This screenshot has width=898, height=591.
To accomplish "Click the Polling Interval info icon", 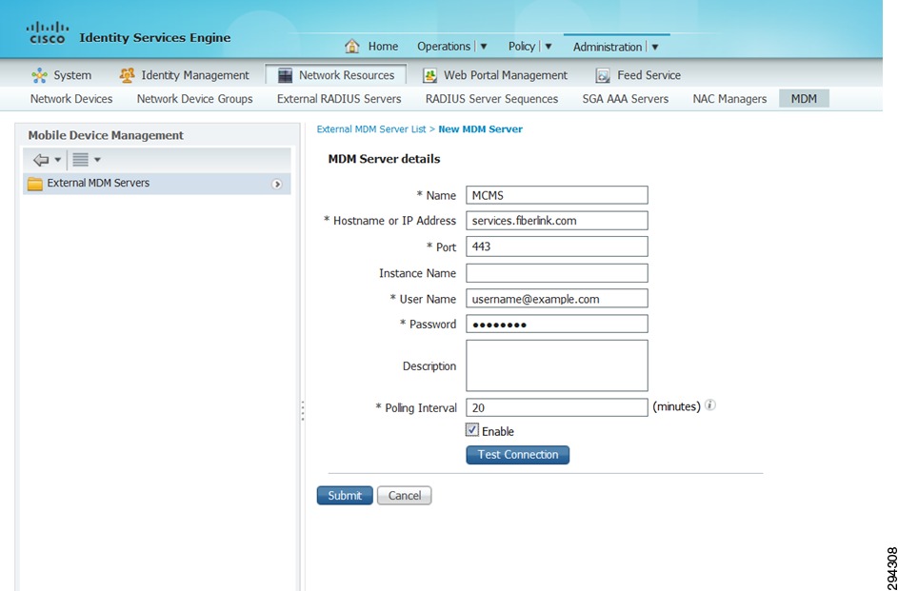I will (710, 405).
